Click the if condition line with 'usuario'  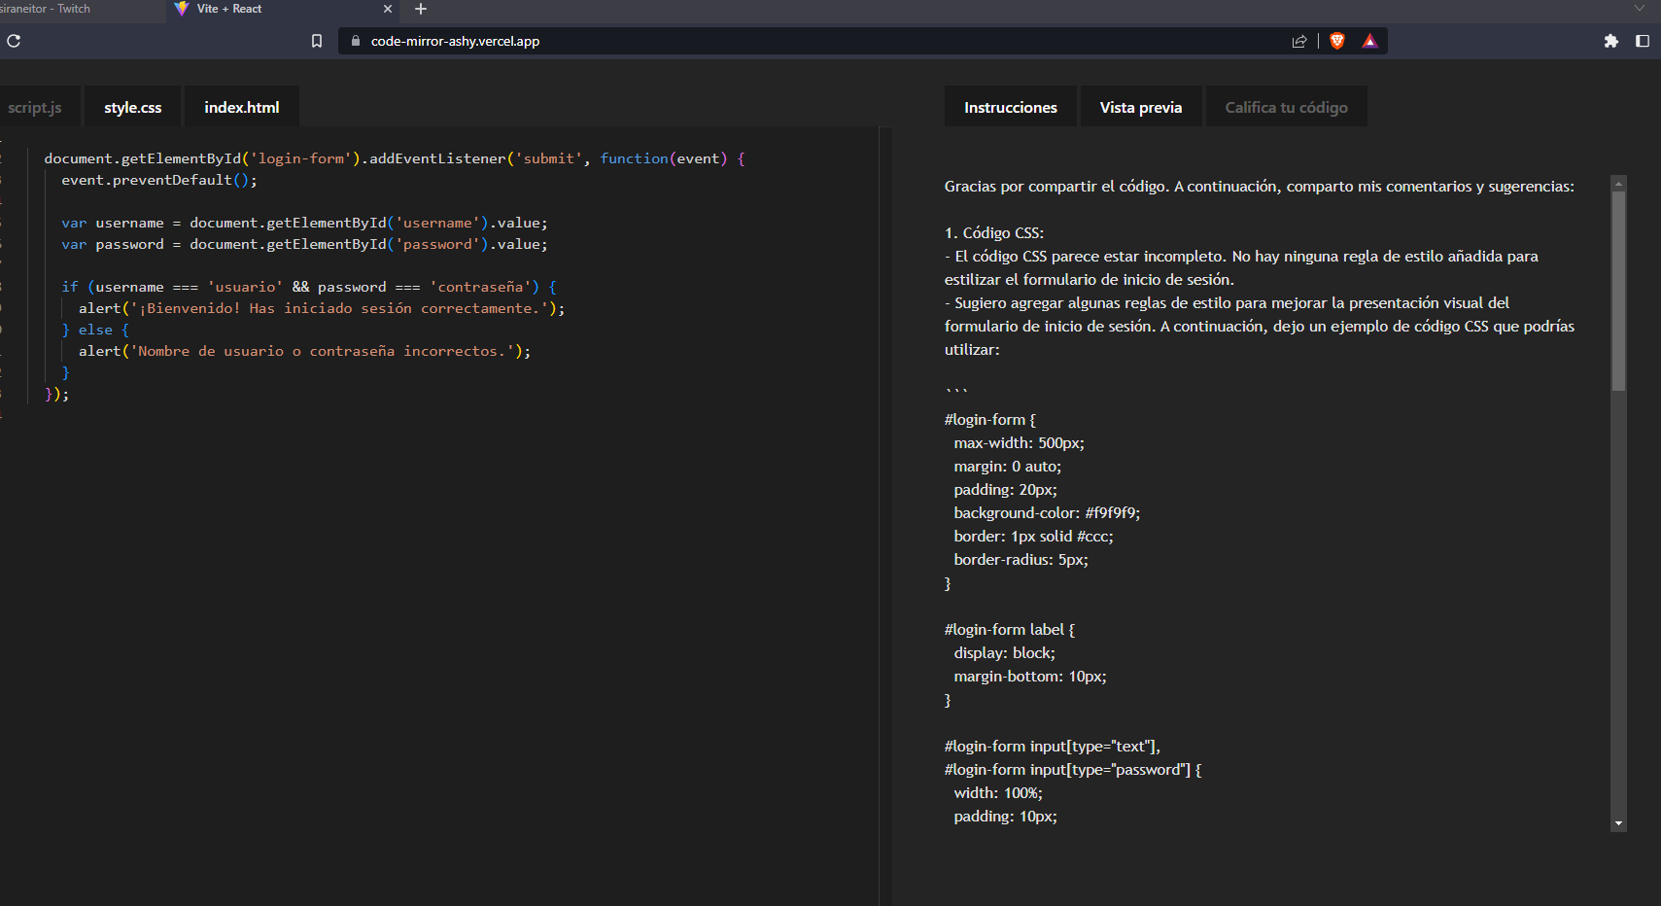(309, 287)
